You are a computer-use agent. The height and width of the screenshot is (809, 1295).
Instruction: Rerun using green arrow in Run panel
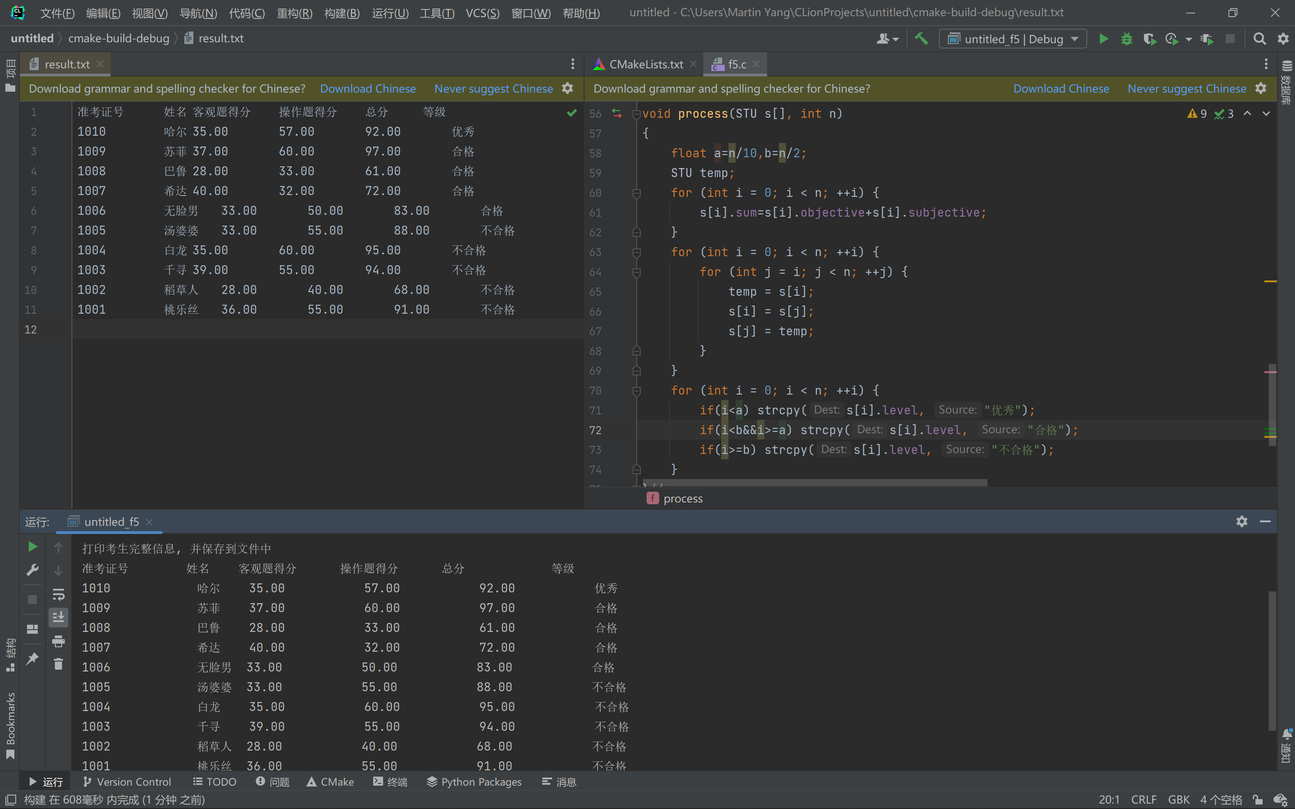[x=32, y=546]
